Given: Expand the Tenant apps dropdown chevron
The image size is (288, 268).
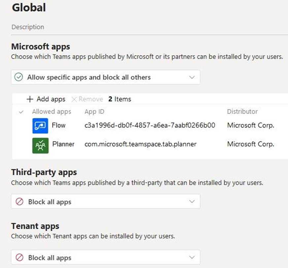Looking at the screenshot, I should click(192, 258).
